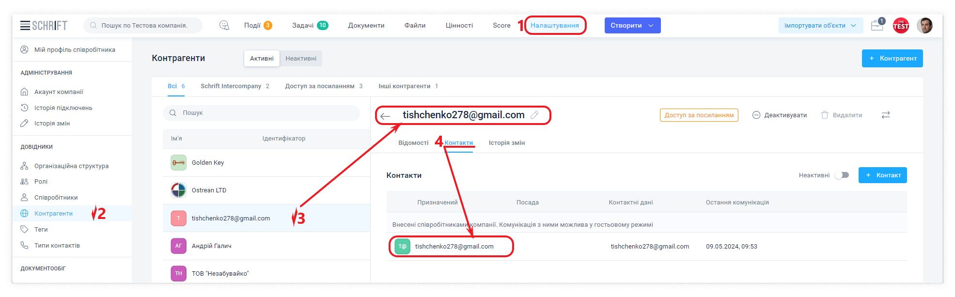This screenshot has width=955, height=297.
Task: Click the back arrow beside tishchenko278@gmail.com
Action: (385, 116)
